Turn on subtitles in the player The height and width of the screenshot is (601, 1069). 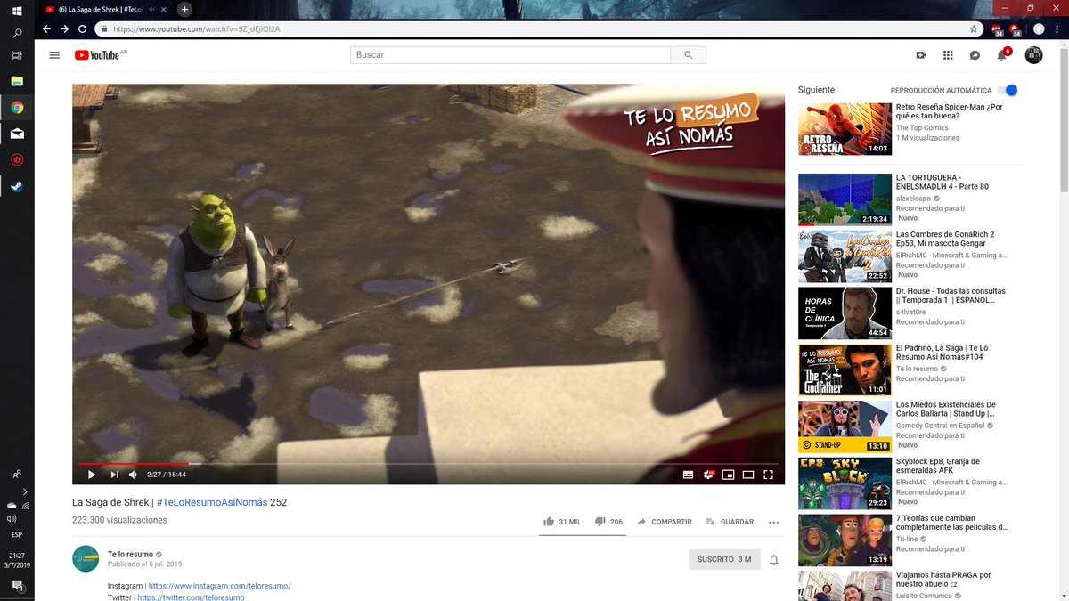click(688, 475)
